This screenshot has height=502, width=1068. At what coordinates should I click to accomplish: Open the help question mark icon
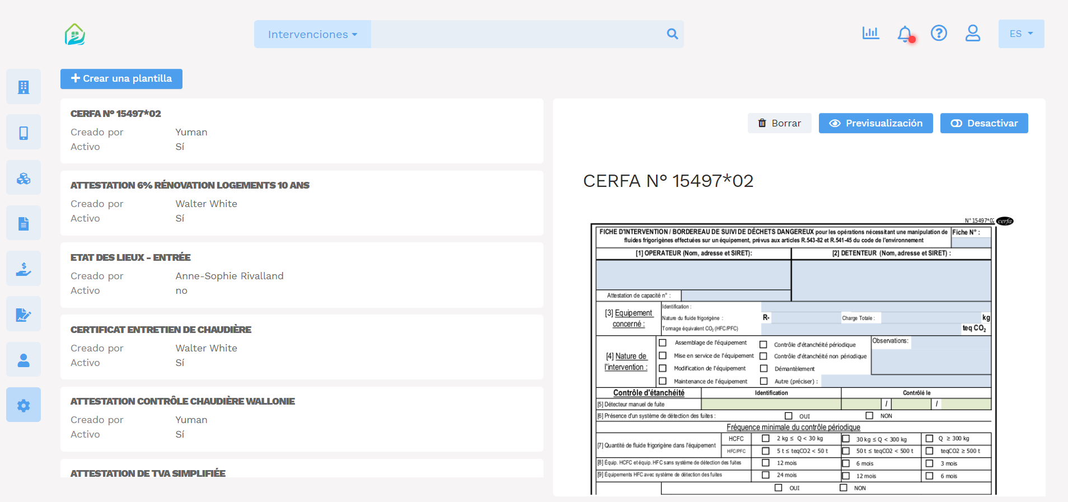939,33
